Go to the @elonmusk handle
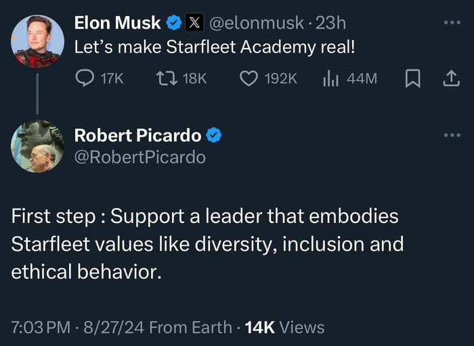 [256, 23]
